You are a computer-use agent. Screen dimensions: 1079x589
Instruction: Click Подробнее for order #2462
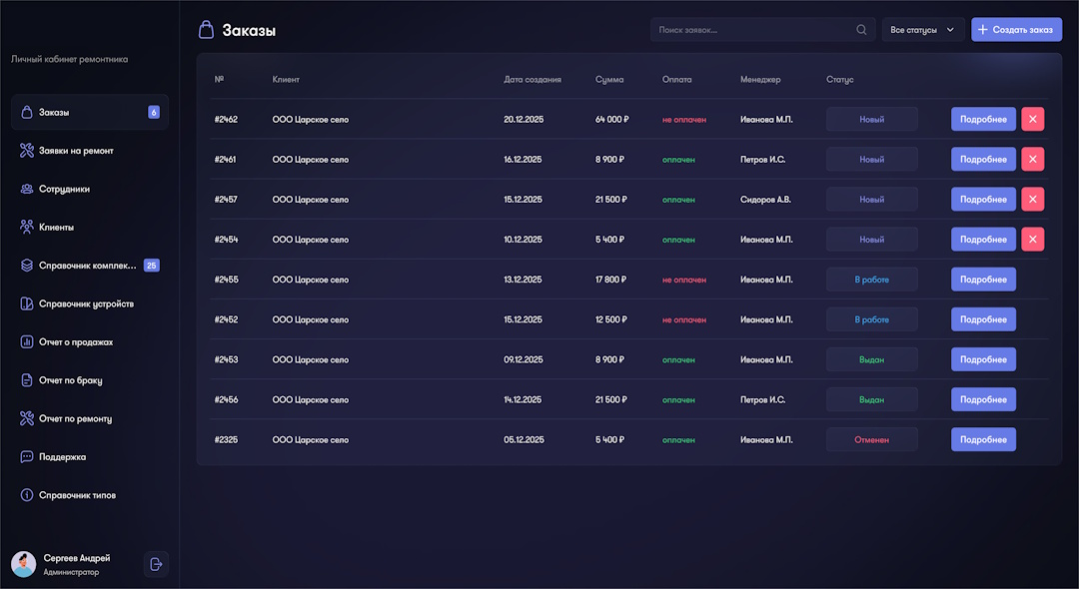(x=983, y=119)
